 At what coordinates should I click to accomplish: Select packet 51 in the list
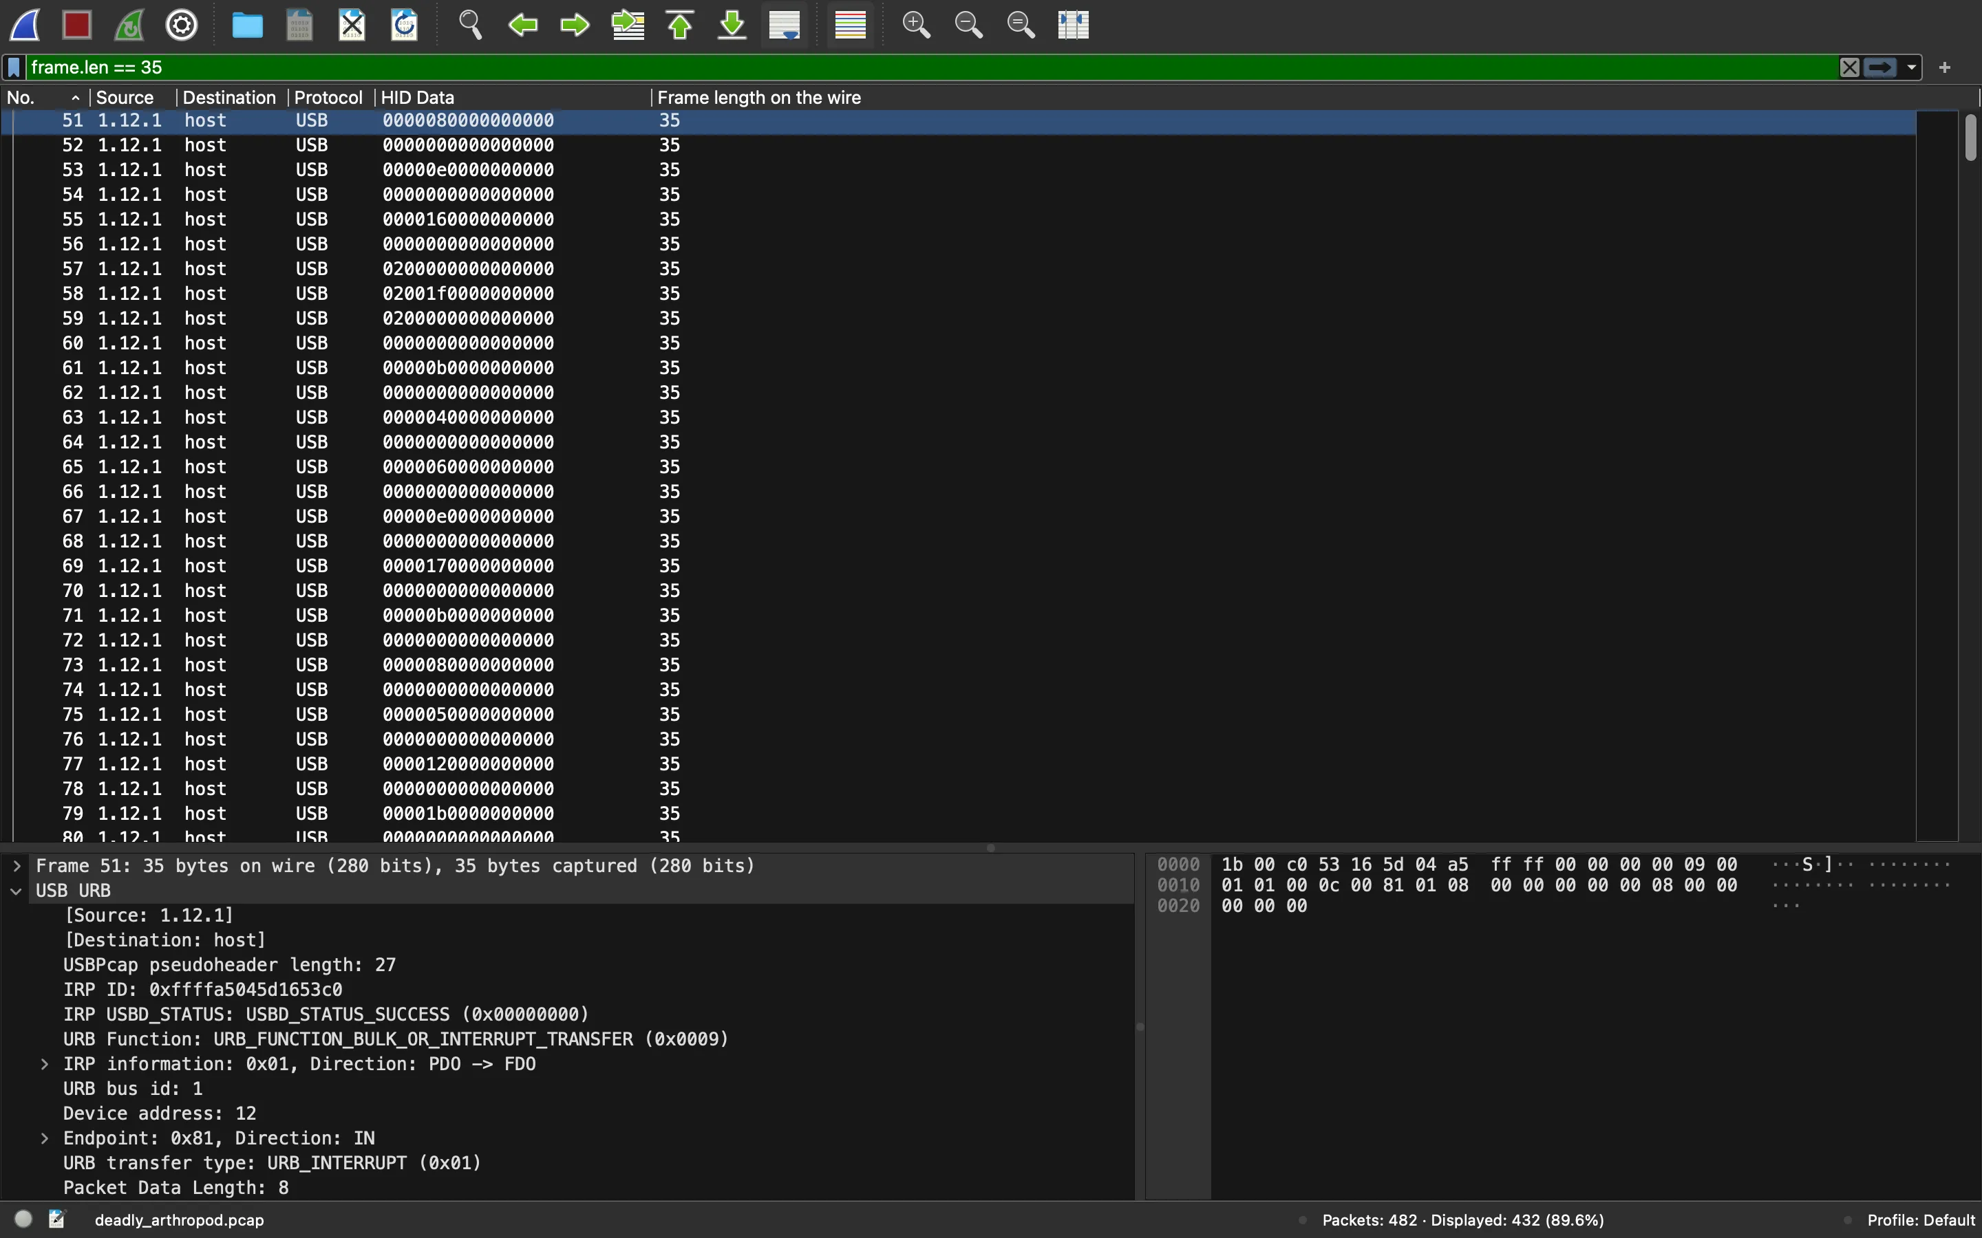[x=958, y=120]
